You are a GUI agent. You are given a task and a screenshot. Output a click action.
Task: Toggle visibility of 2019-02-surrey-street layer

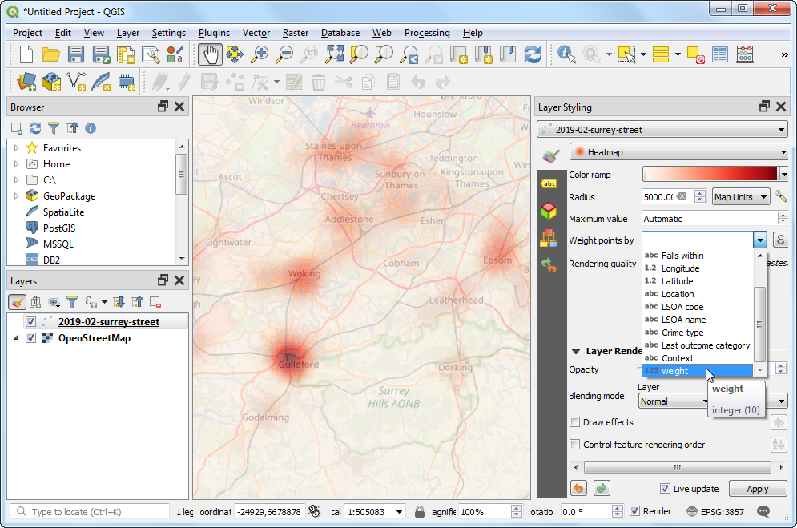pyautogui.click(x=30, y=322)
